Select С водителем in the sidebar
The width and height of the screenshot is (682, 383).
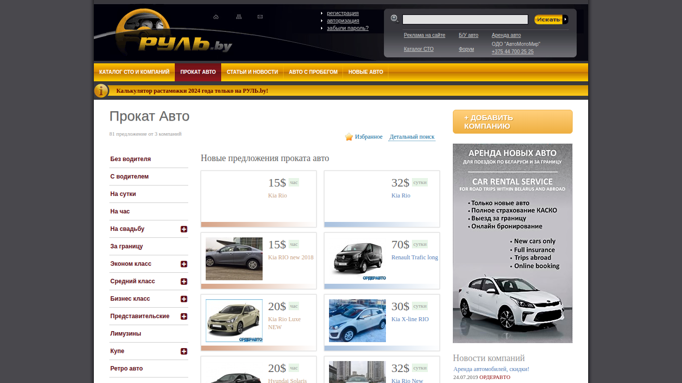pyautogui.click(x=129, y=177)
